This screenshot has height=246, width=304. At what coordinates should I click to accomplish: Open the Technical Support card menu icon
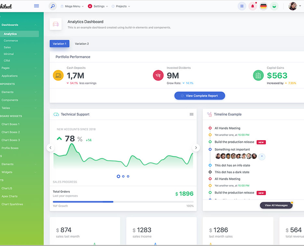192,114
